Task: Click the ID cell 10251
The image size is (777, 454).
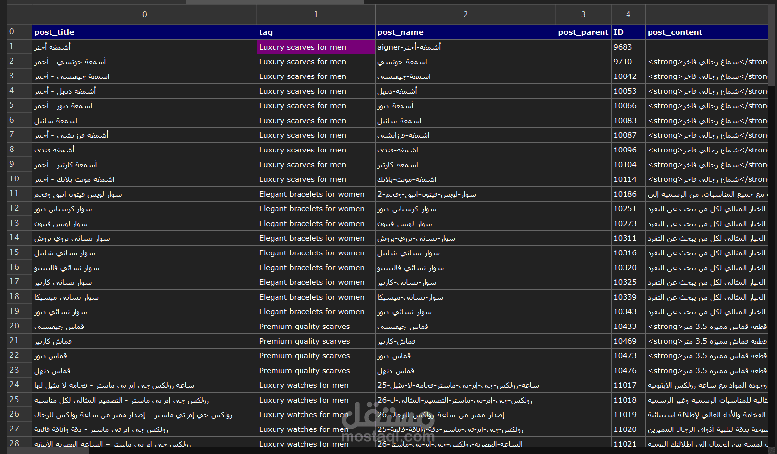Action: point(628,209)
